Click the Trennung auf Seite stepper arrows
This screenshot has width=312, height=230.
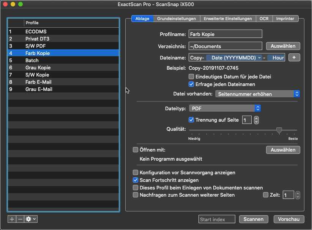[x=256, y=120]
